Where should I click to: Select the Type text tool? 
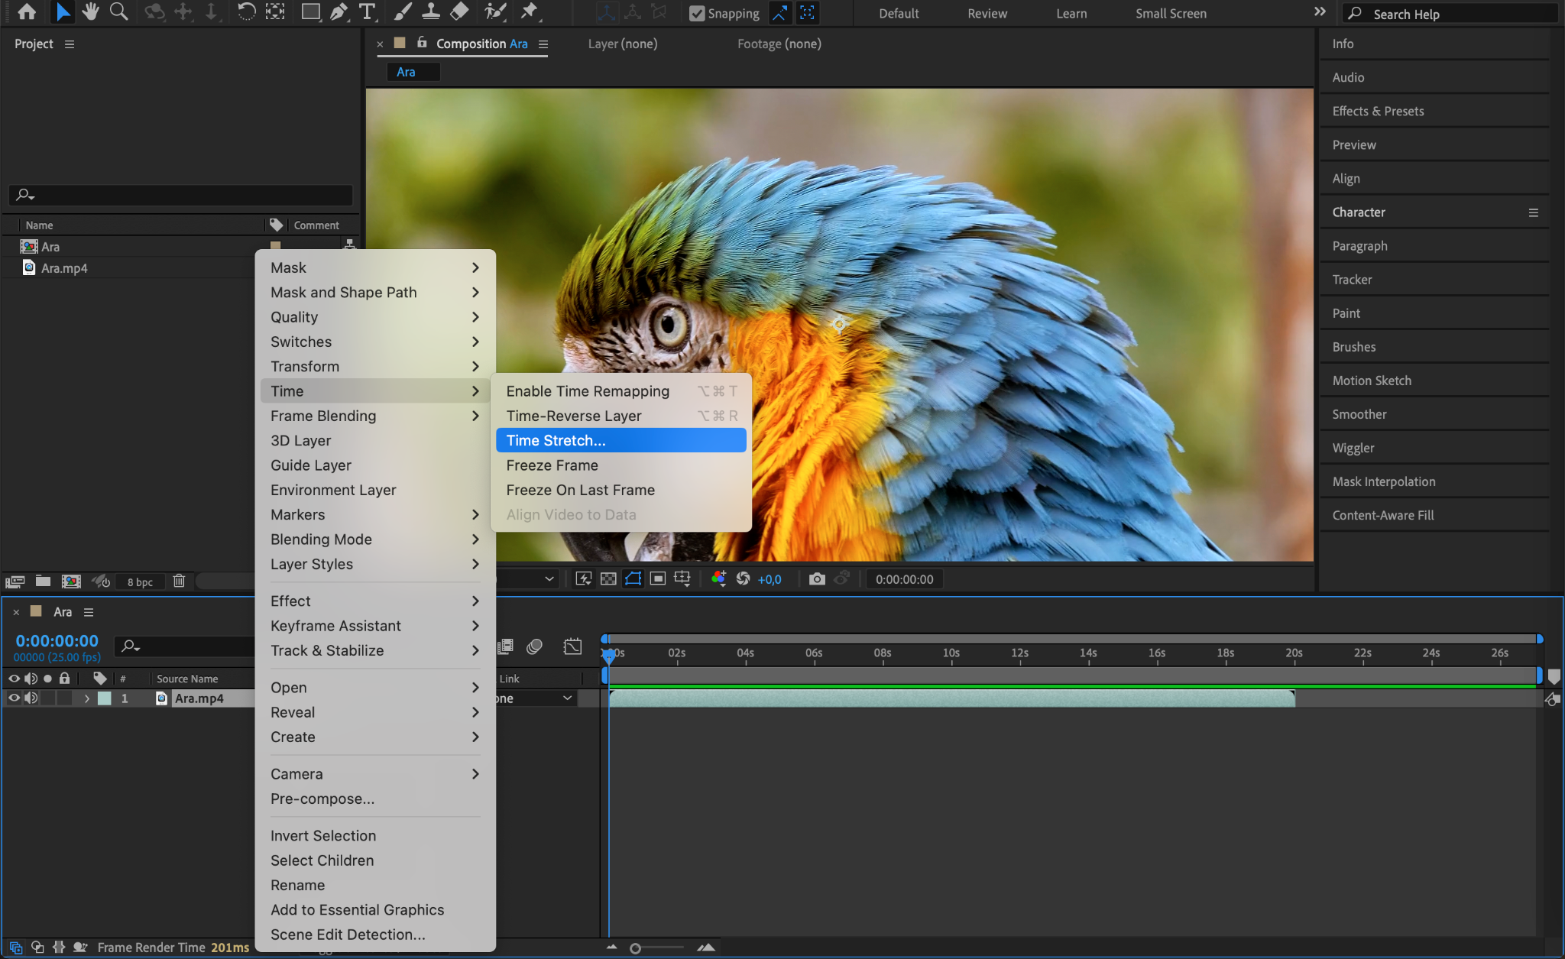(368, 11)
